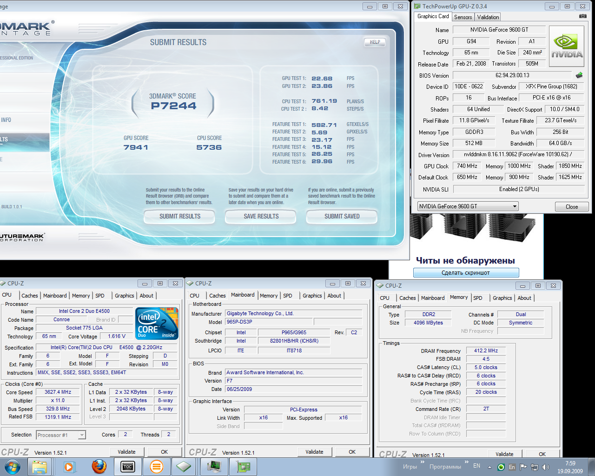The image size is (595, 476).
Task: Click the BIOS Version field 62.94.29.00.13
Action: point(512,75)
